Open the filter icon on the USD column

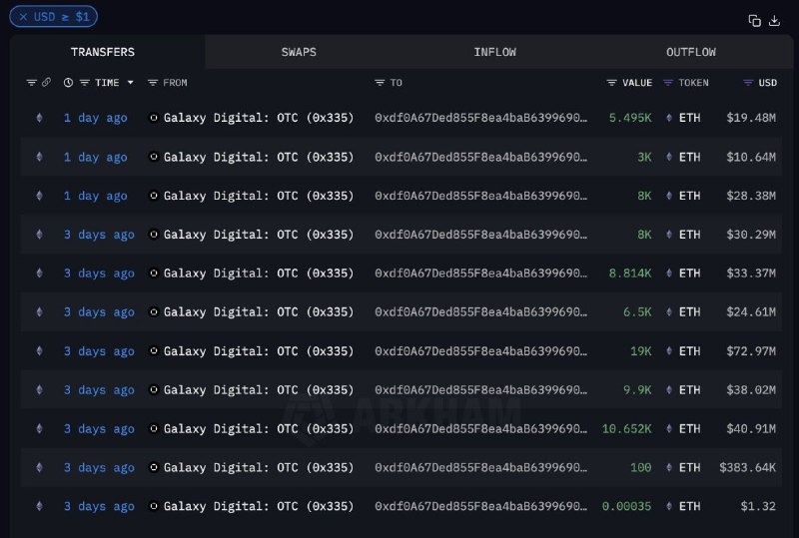pyautogui.click(x=748, y=83)
